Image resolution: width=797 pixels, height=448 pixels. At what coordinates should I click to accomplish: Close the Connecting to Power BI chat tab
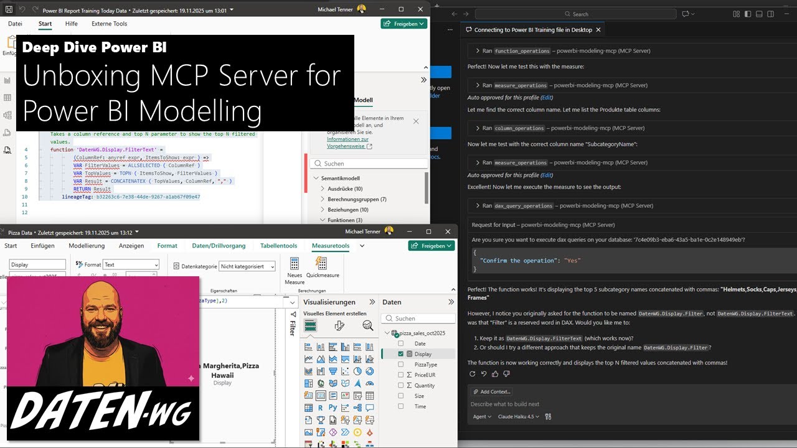(598, 30)
